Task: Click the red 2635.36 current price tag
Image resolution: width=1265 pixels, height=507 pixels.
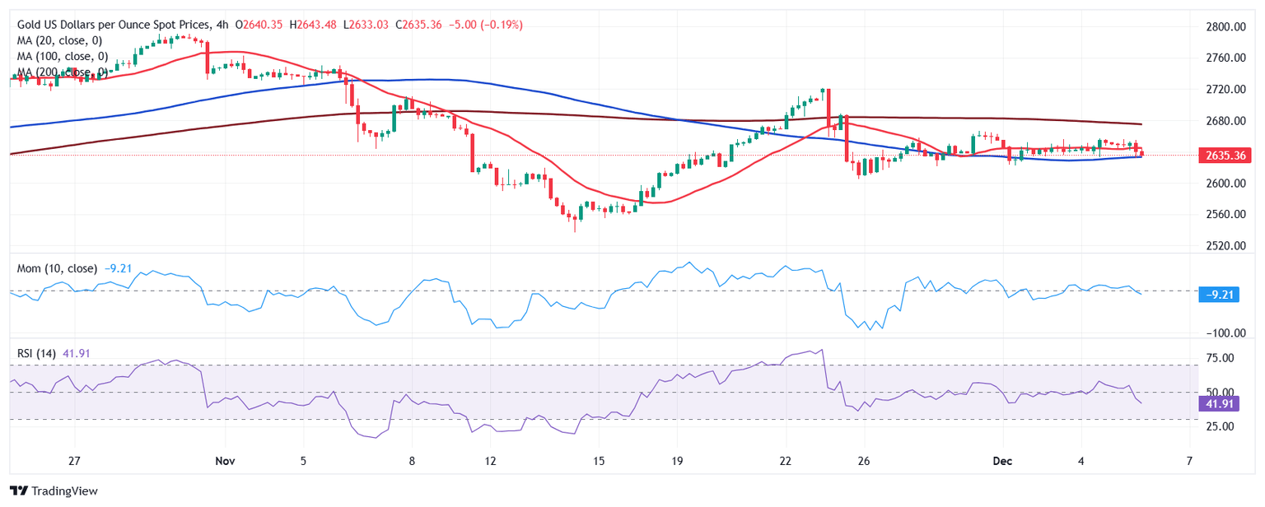Action: (x=1221, y=155)
